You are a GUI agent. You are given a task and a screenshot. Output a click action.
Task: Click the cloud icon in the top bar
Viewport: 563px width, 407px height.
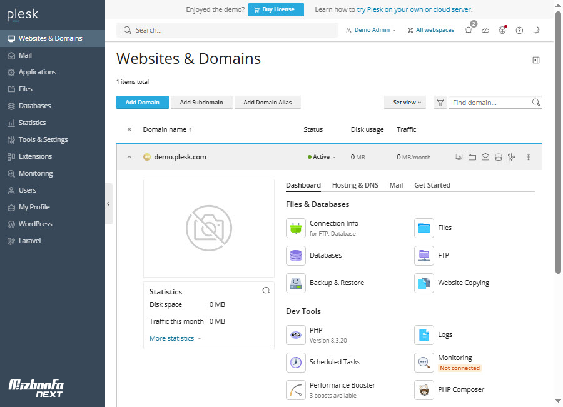[x=485, y=30]
